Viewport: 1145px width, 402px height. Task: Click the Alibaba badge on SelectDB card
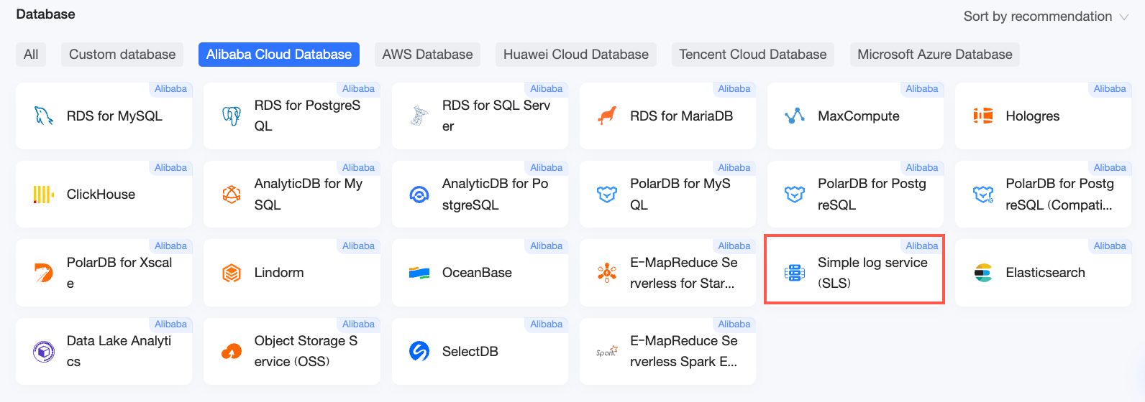click(547, 324)
